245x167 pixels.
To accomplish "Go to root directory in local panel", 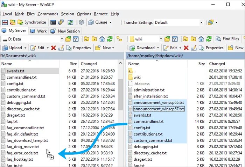I will pyautogui.click(x=94, y=39).
